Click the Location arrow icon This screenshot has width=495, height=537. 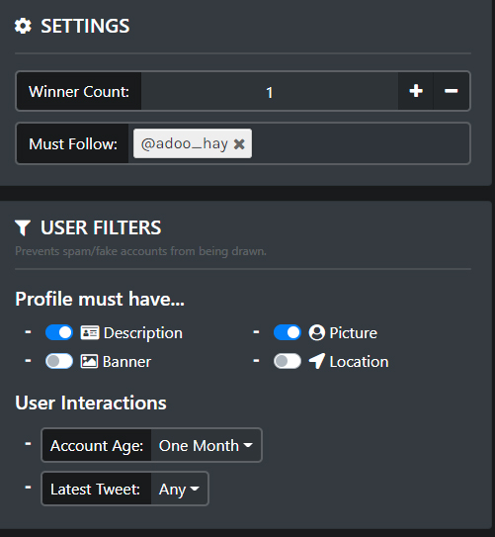coord(317,361)
